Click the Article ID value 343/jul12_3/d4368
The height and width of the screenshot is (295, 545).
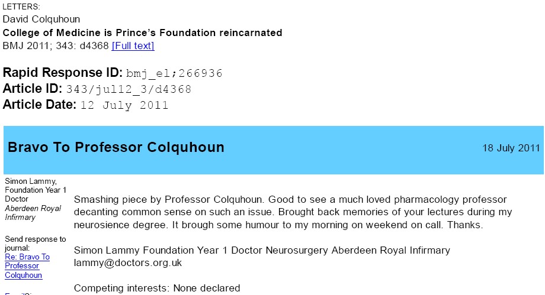[x=129, y=89]
